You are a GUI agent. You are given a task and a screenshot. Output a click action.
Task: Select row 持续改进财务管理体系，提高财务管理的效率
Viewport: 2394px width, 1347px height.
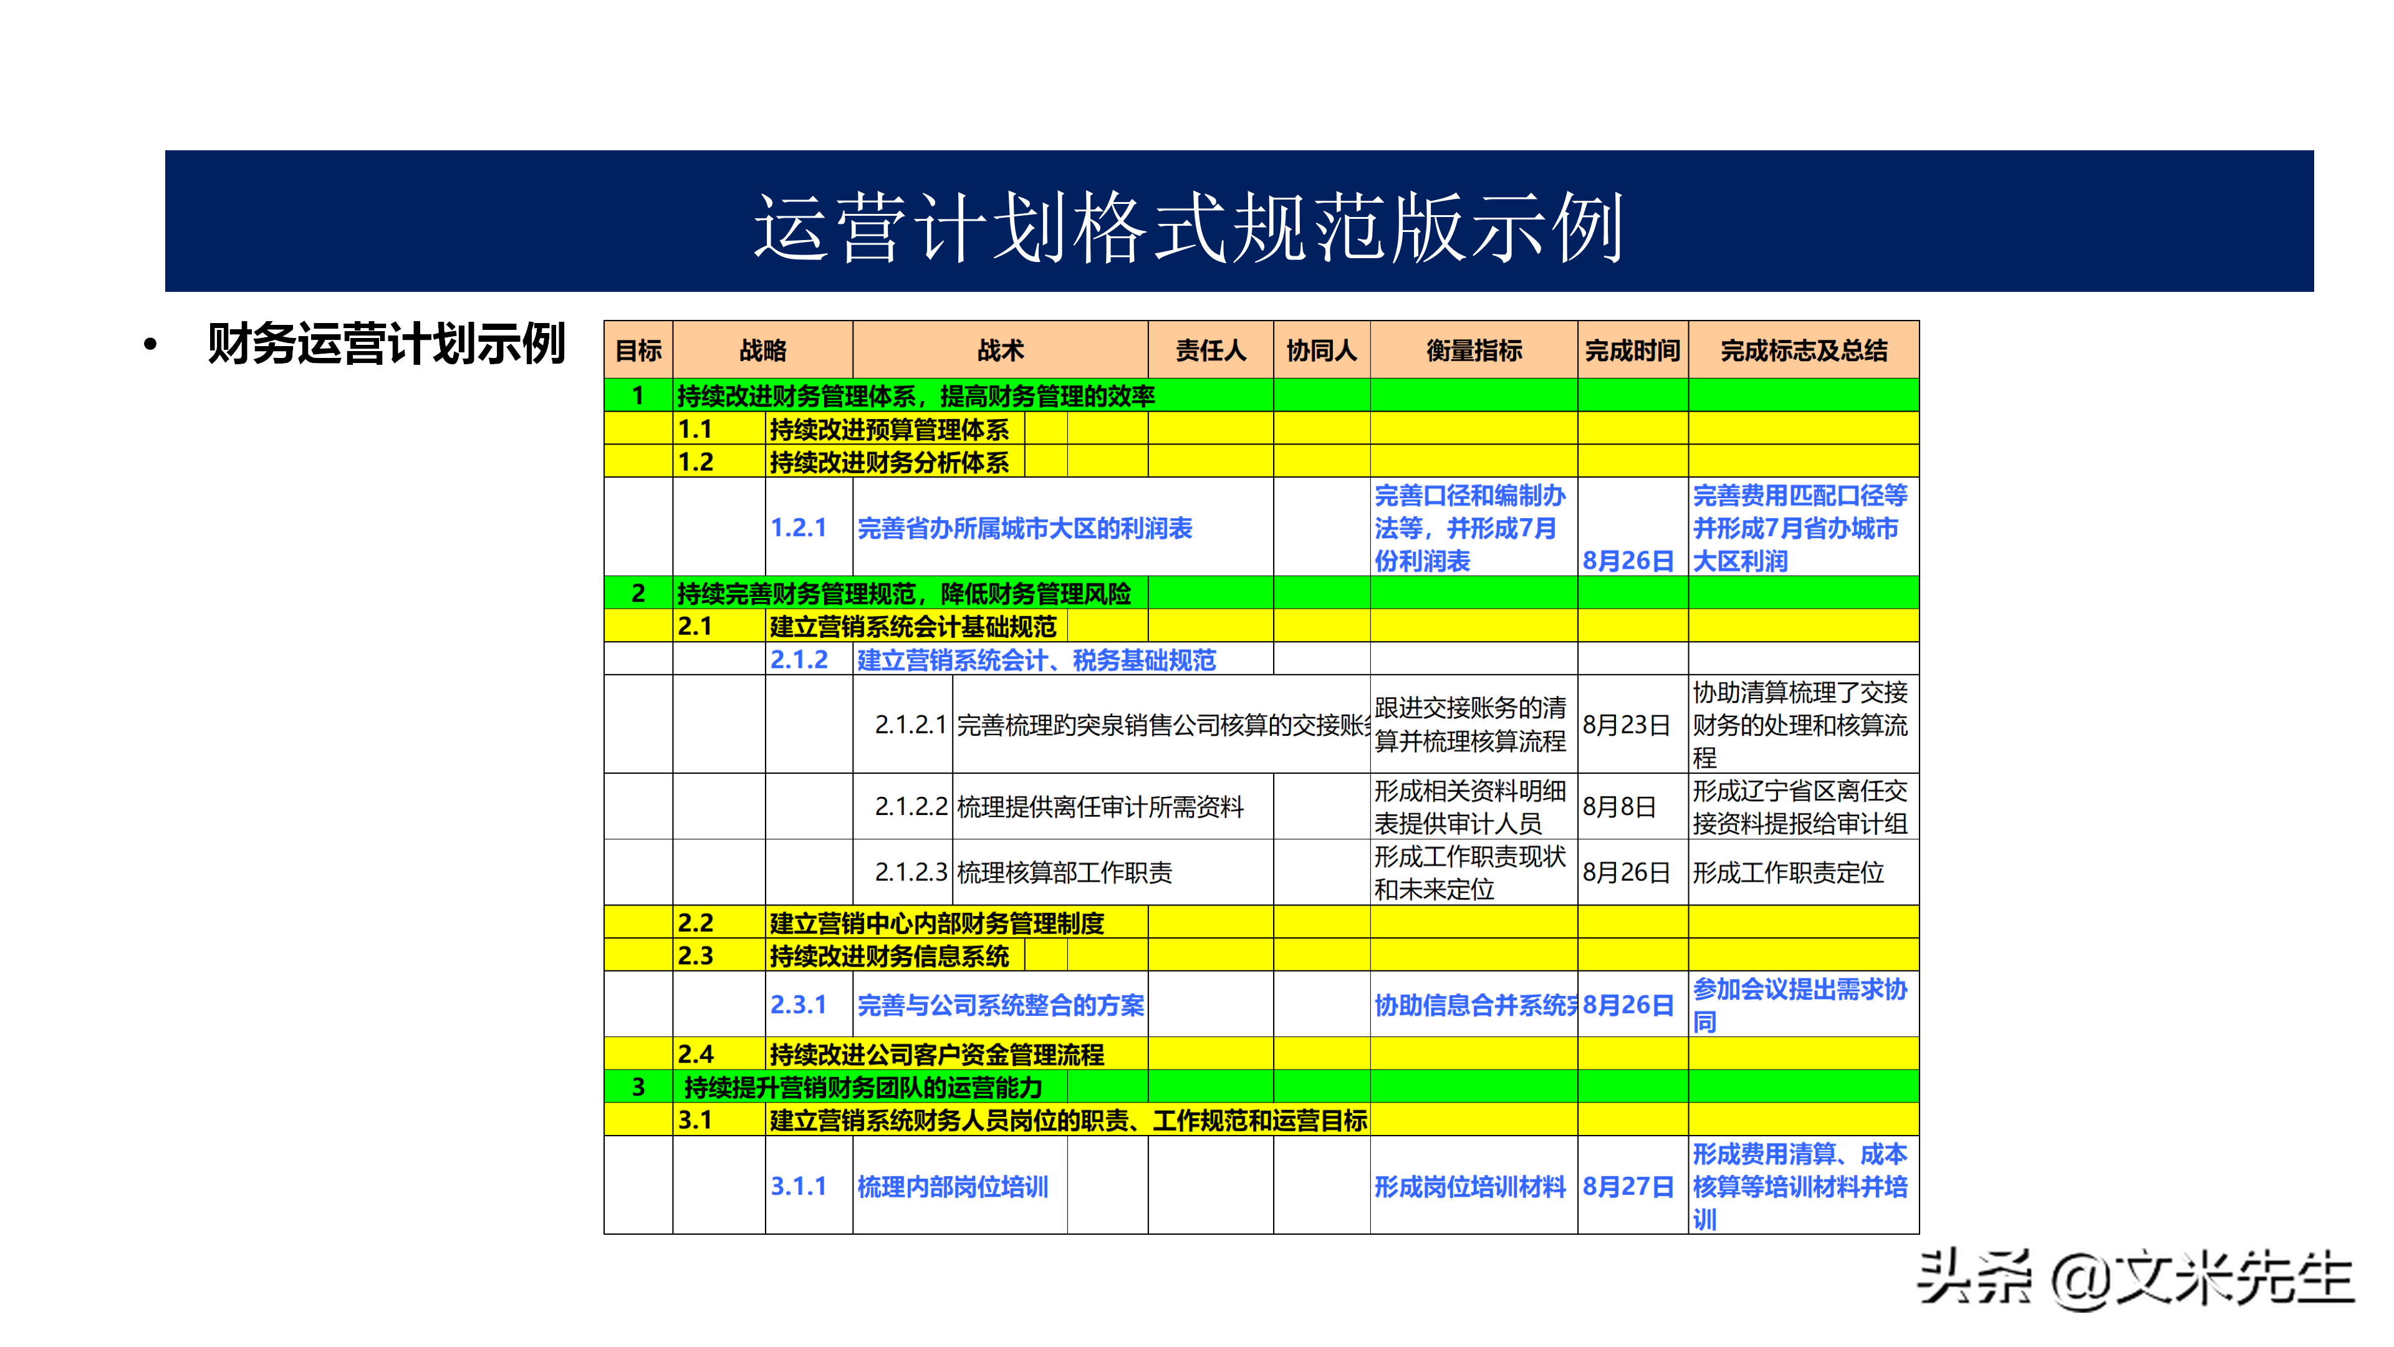(x=1261, y=395)
